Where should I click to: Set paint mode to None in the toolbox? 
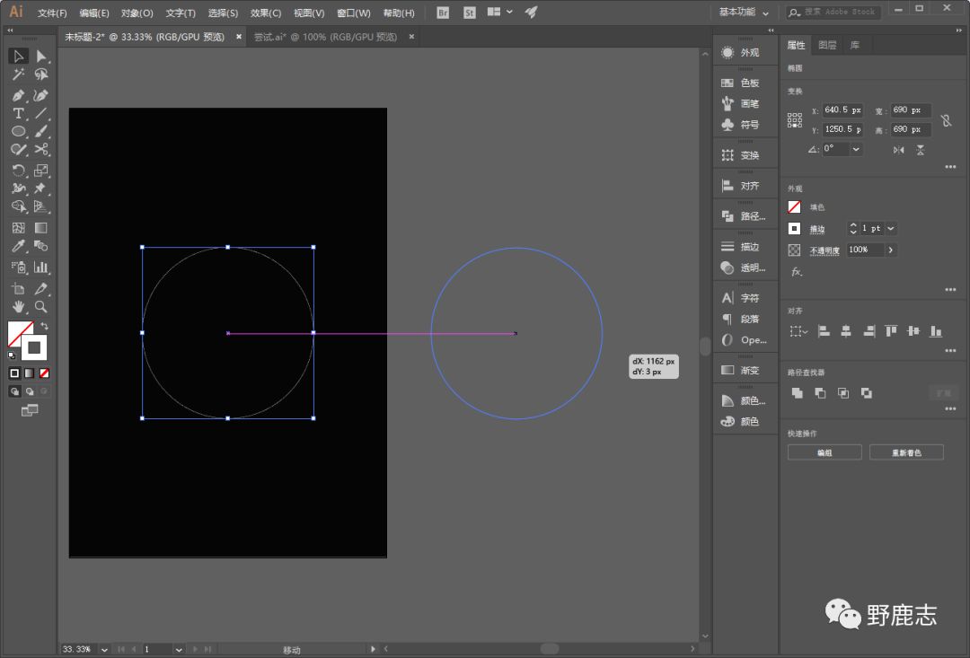[45, 373]
